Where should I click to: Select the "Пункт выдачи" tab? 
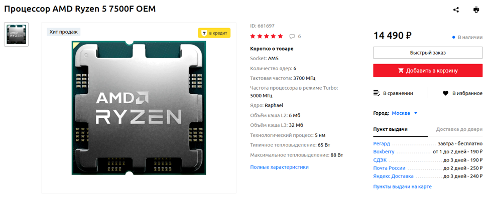click(x=391, y=129)
